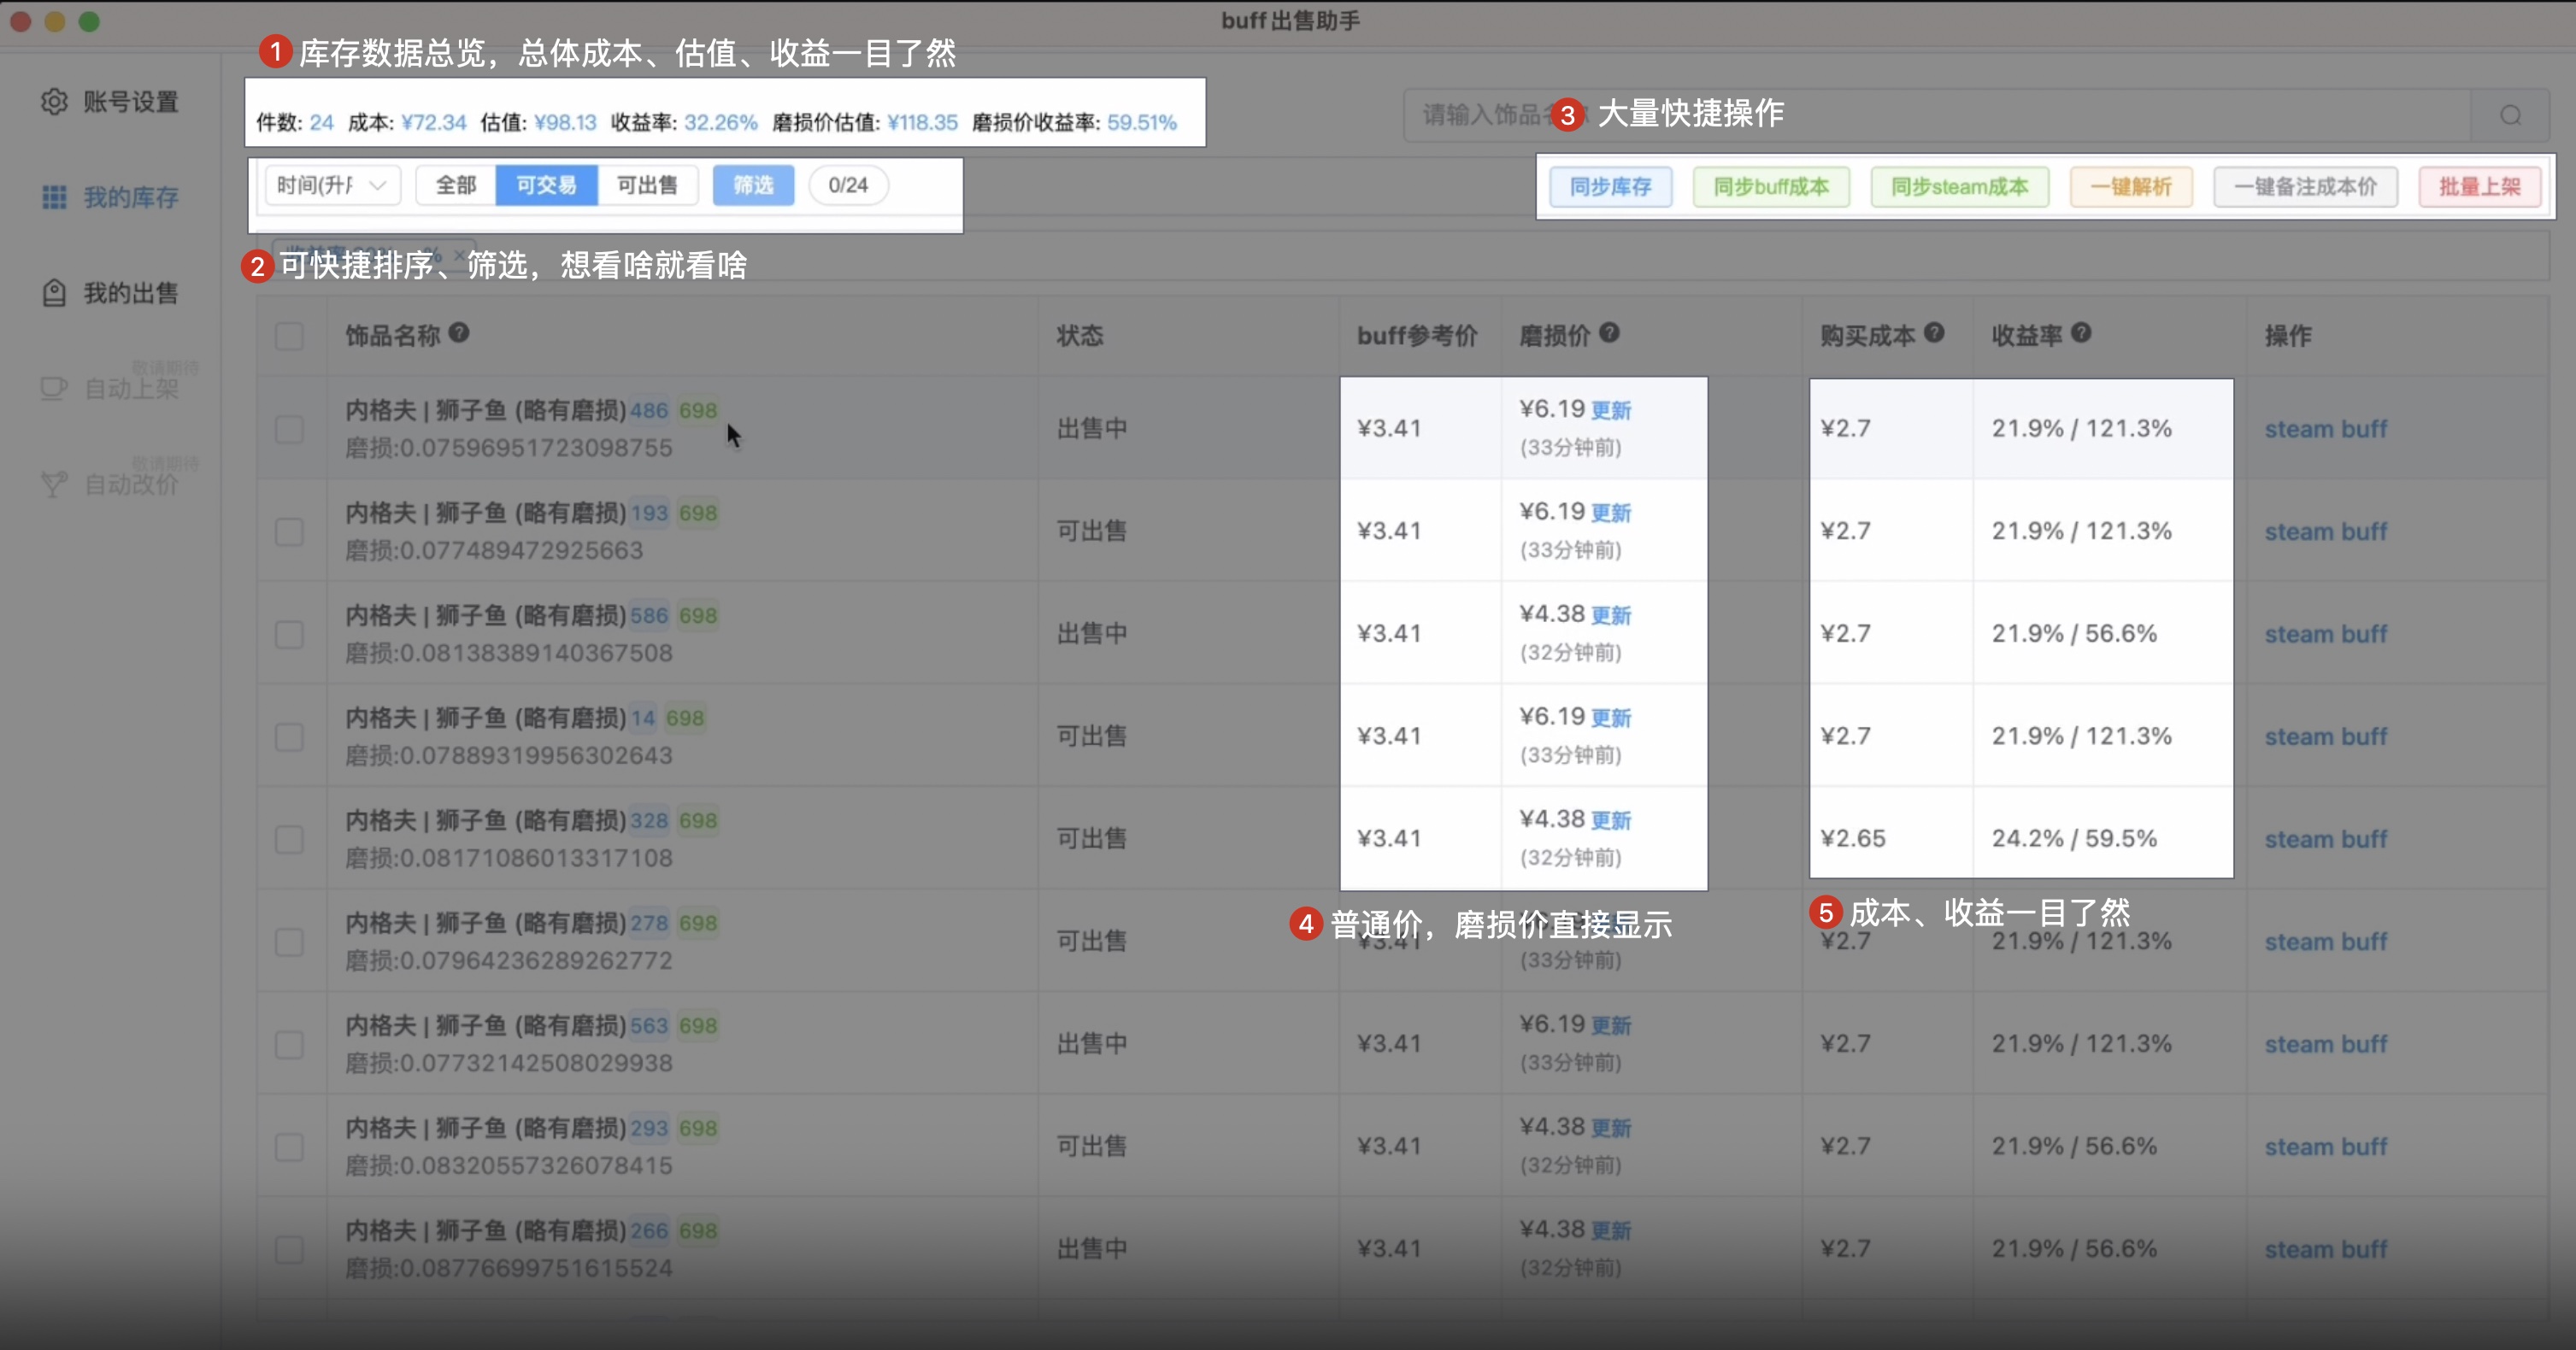Click 更新 link for item 193
The image size is (2576, 1350).
click(1611, 513)
